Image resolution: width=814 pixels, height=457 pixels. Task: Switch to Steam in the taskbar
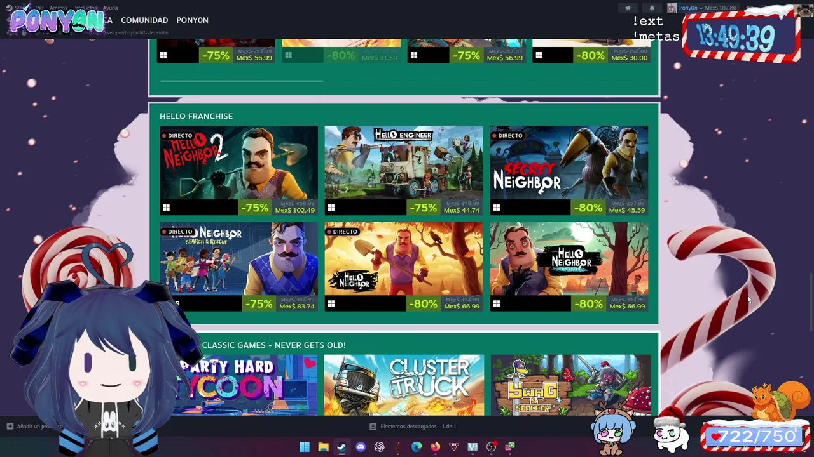(x=341, y=447)
